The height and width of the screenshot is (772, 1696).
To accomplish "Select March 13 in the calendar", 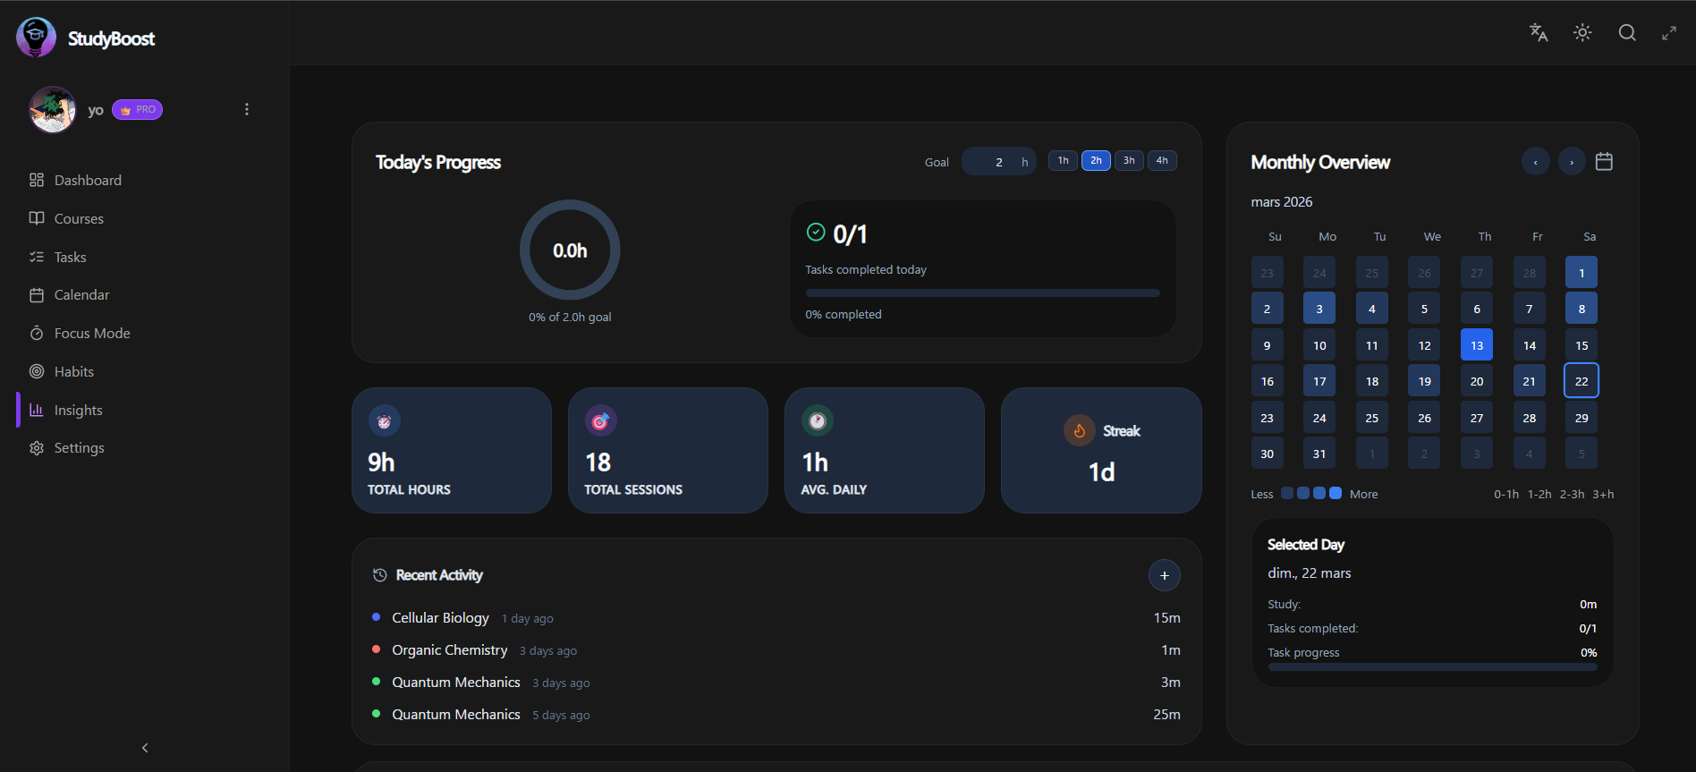I will coord(1476,345).
